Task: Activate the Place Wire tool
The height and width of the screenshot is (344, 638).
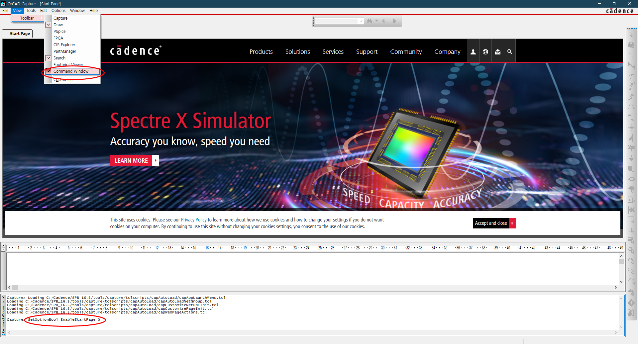Action: pos(631,55)
